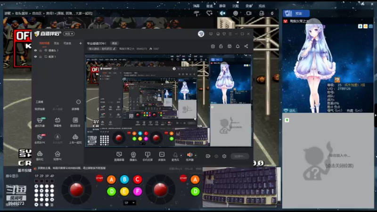Screen dimensions: 377x212
Task: Add a 摄像头 webcam source from bottom bar
Action: coord(133,156)
